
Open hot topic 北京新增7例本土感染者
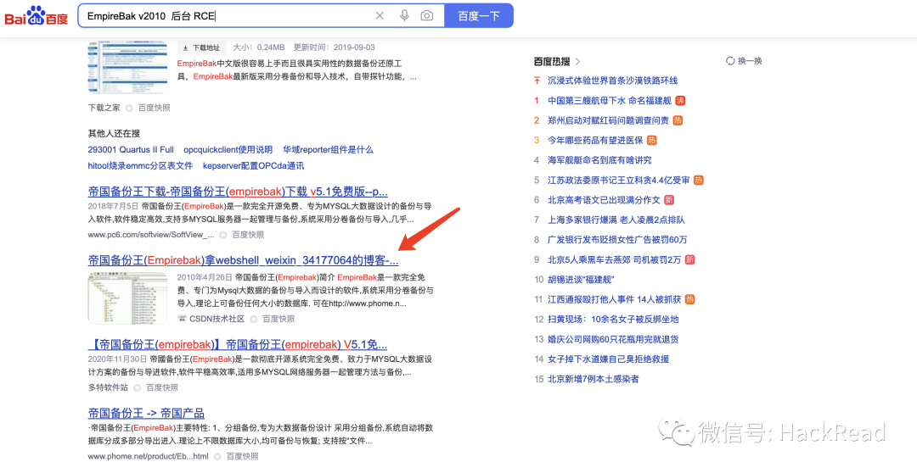[x=593, y=378]
